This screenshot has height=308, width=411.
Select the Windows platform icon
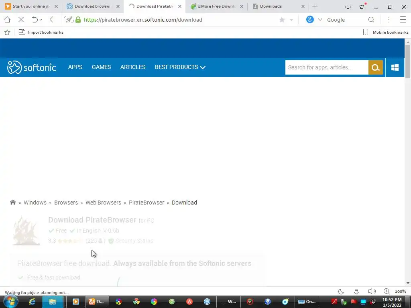pos(395,67)
